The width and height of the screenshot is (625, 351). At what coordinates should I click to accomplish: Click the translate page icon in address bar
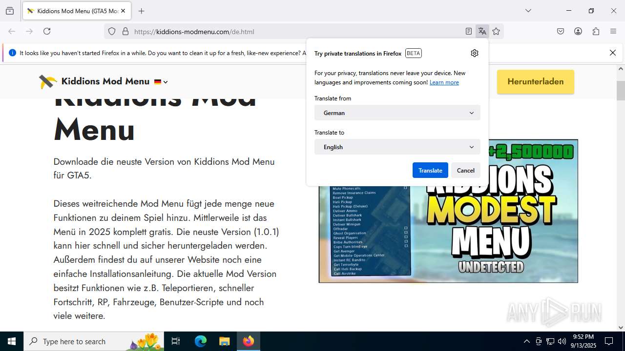(482, 31)
